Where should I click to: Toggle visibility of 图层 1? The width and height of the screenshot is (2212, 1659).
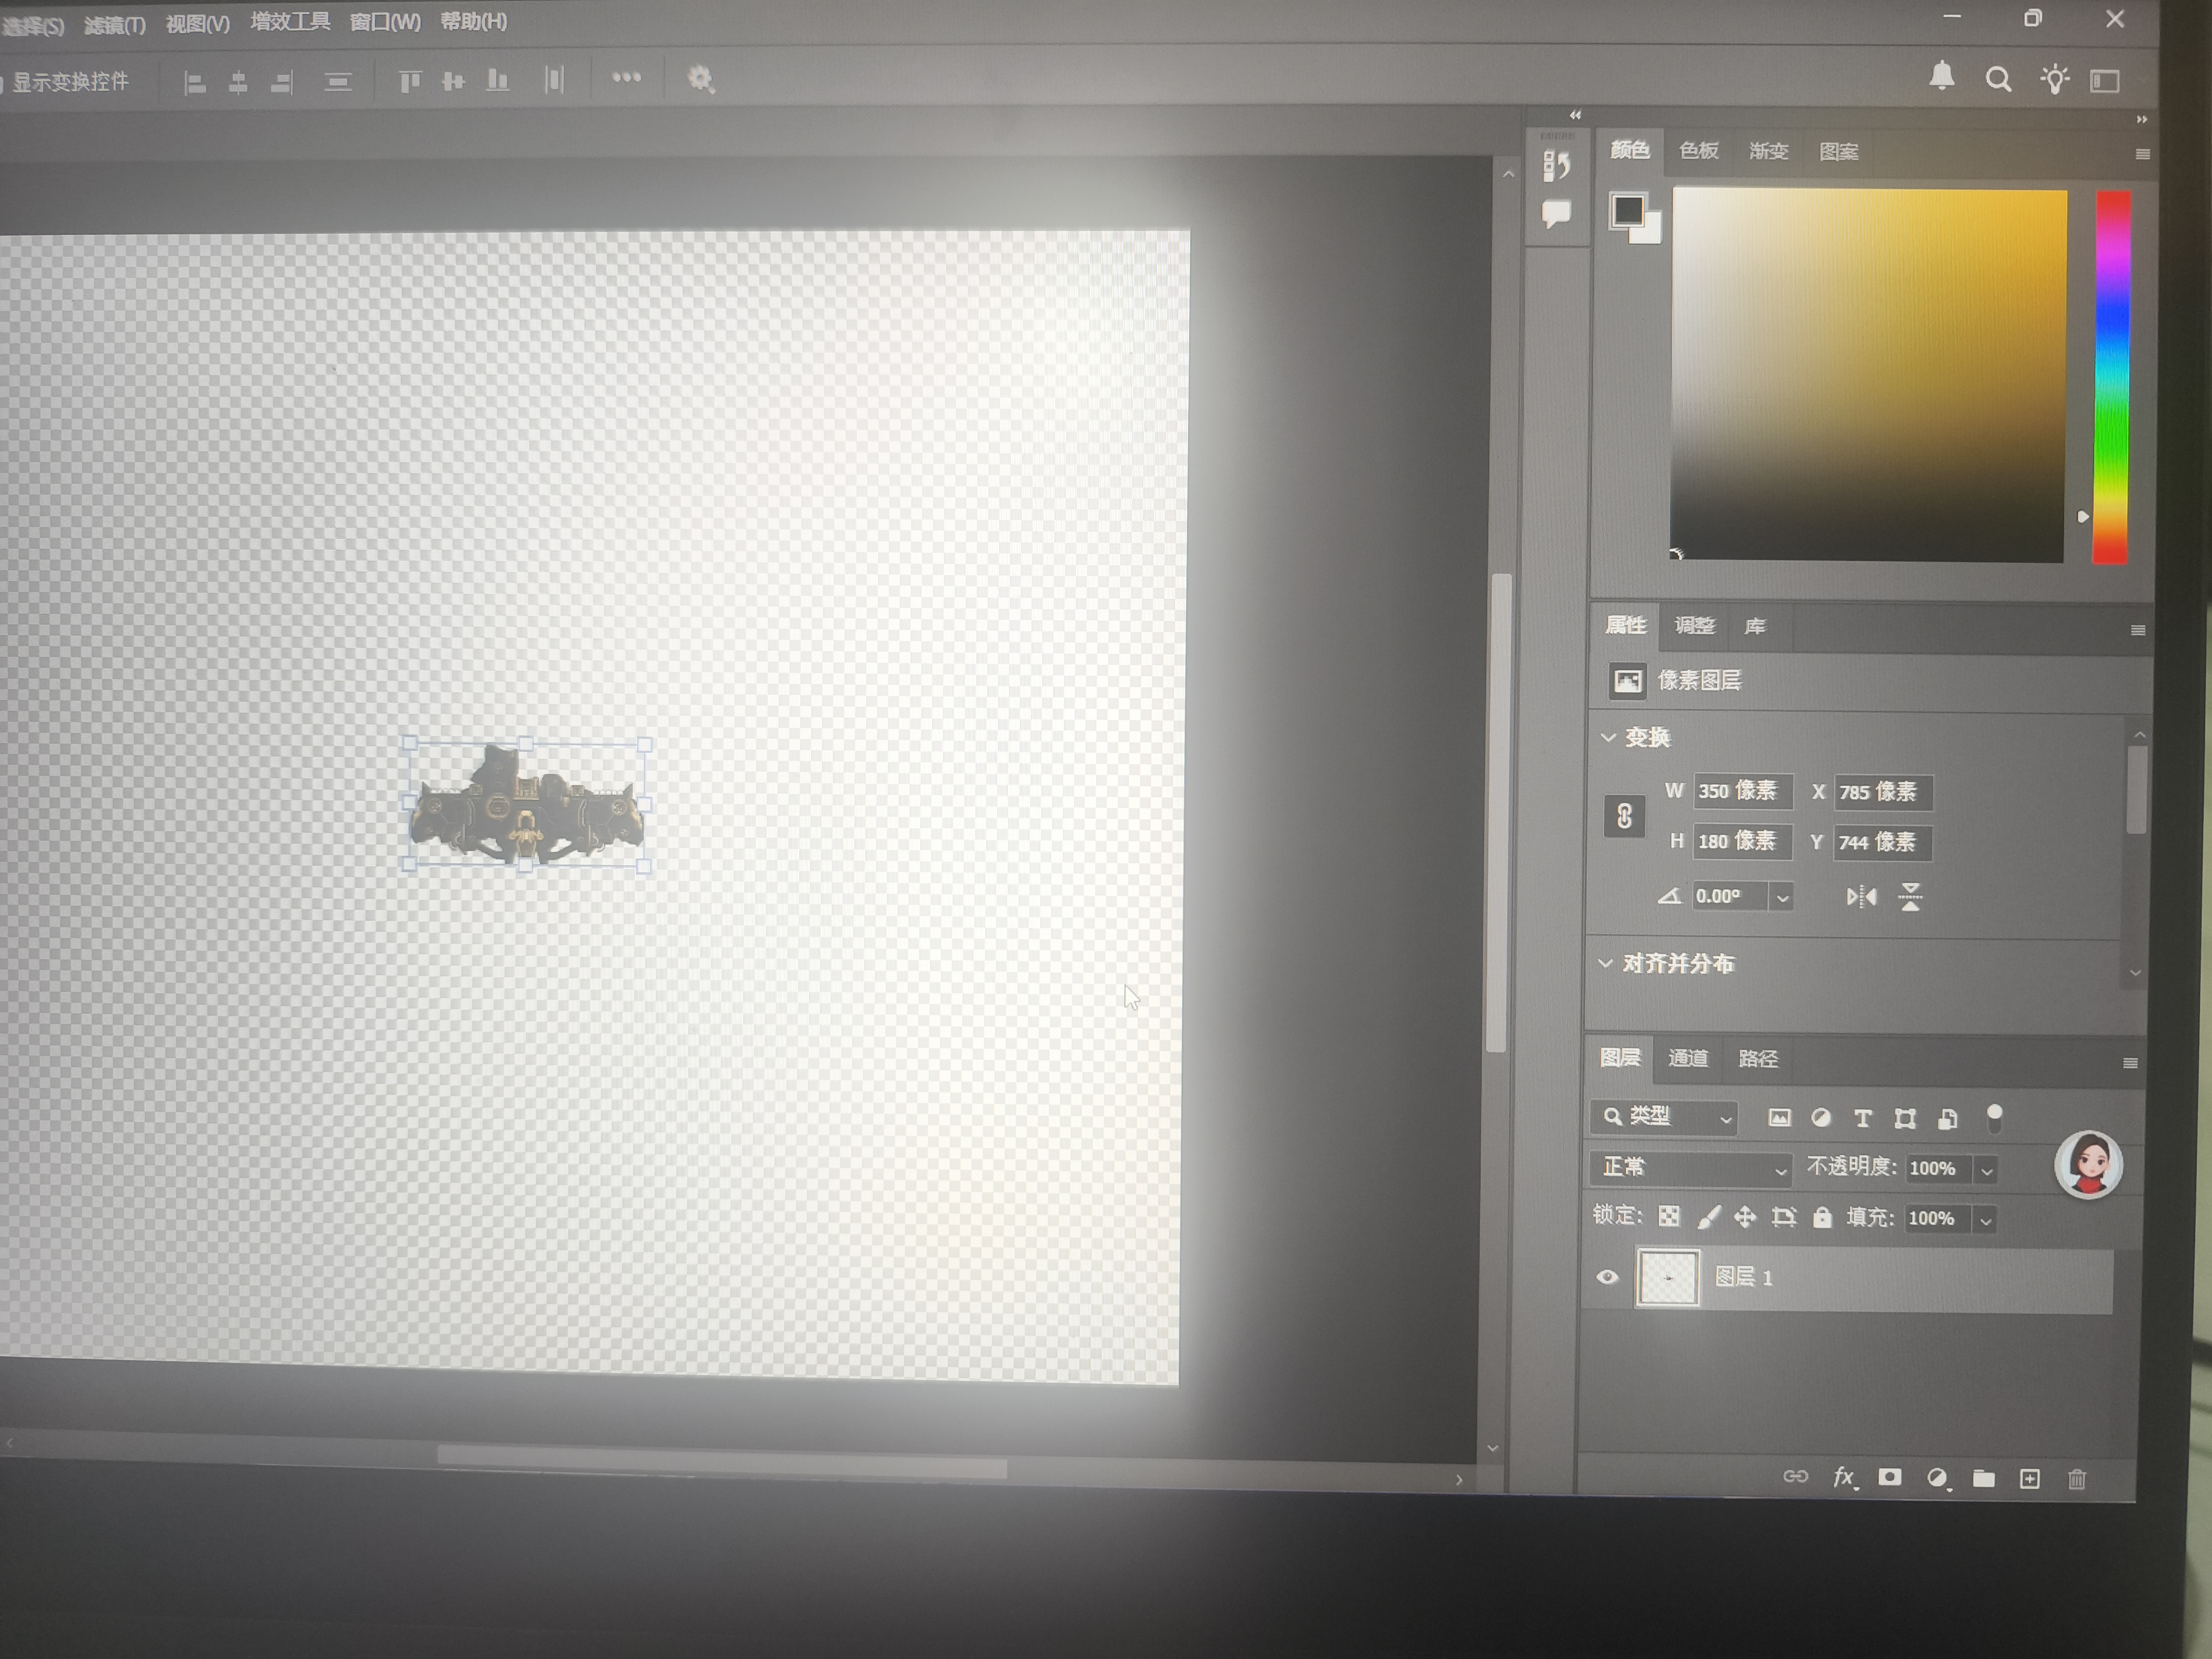click(1607, 1277)
